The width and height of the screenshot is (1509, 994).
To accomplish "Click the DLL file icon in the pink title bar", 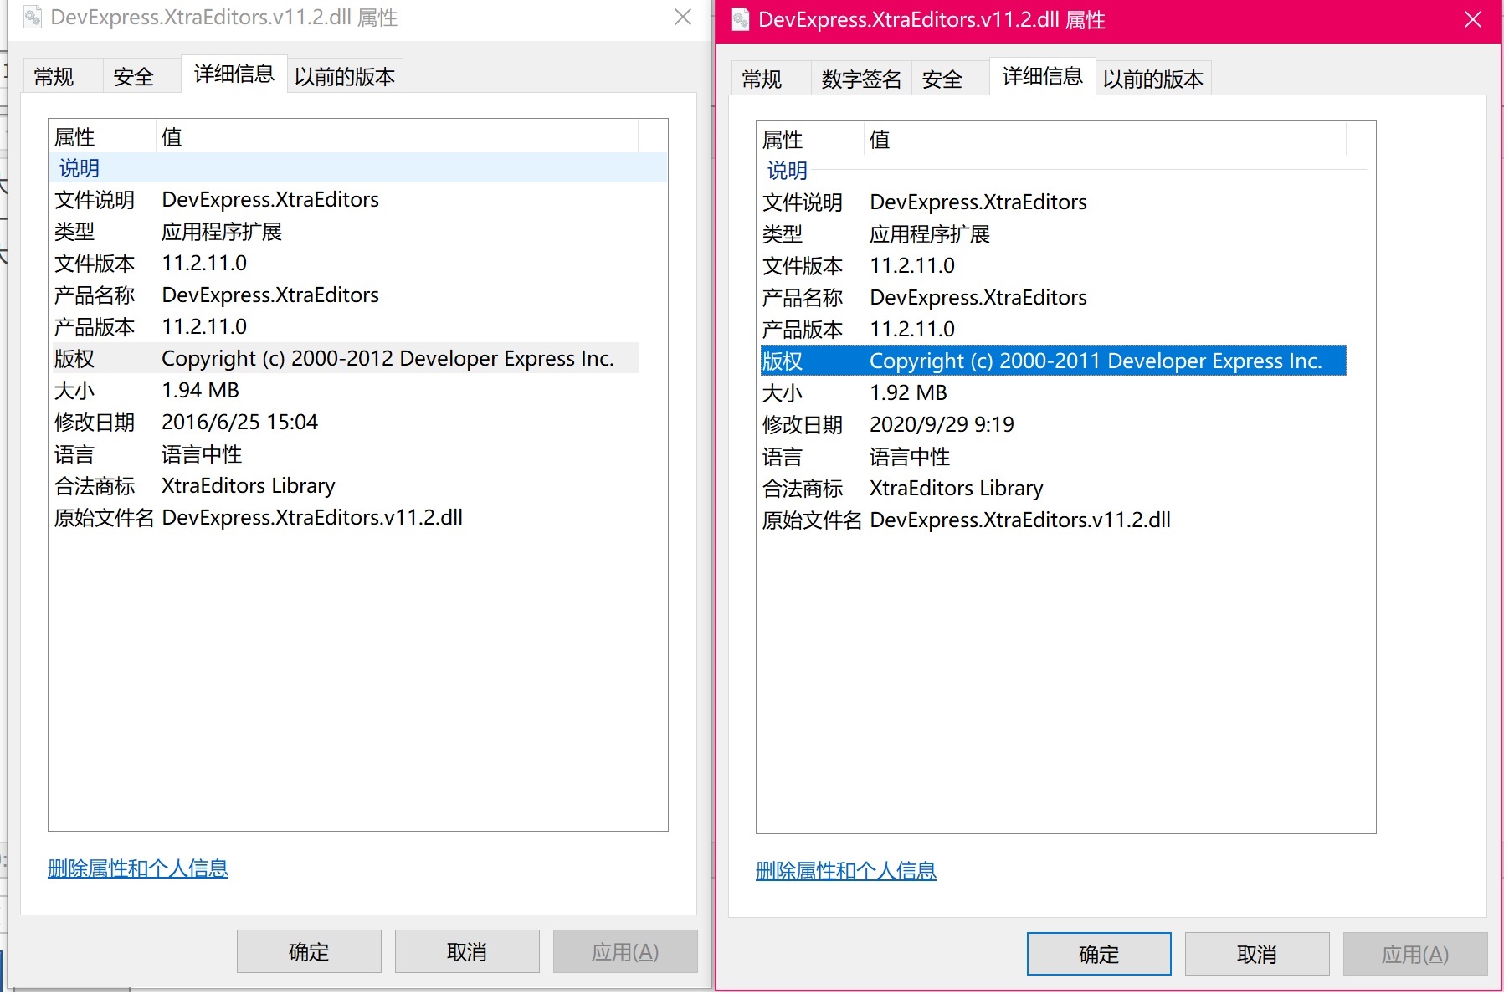I will pos(740,19).
